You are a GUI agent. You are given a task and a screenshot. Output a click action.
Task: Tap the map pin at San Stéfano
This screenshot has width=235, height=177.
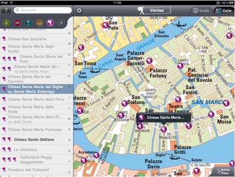pos(125,103)
